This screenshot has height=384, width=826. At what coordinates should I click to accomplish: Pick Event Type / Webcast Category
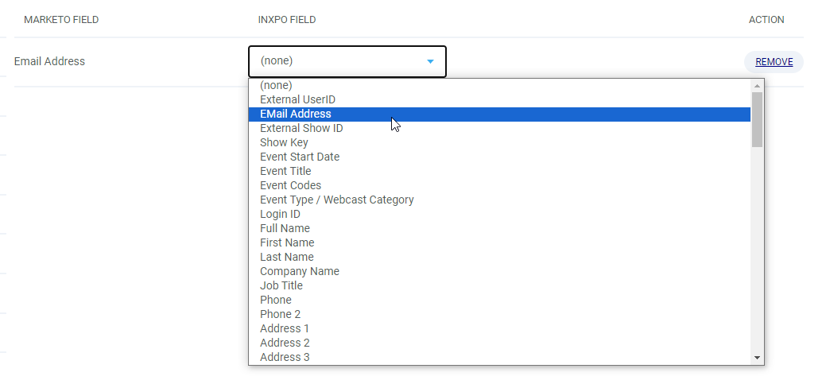(x=499, y=200)
